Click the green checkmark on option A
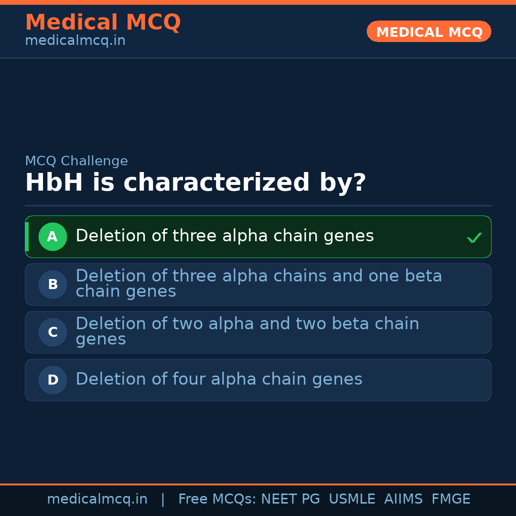 (474, 237)
